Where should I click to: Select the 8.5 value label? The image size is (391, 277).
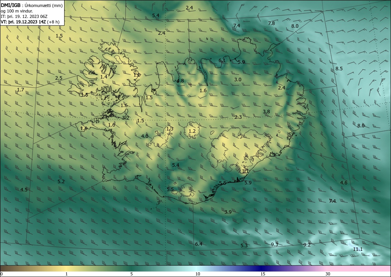[339, 68]
